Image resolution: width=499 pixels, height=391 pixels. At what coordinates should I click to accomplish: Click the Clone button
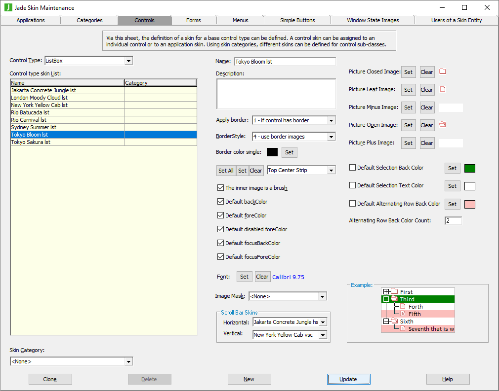pos(50,379)
